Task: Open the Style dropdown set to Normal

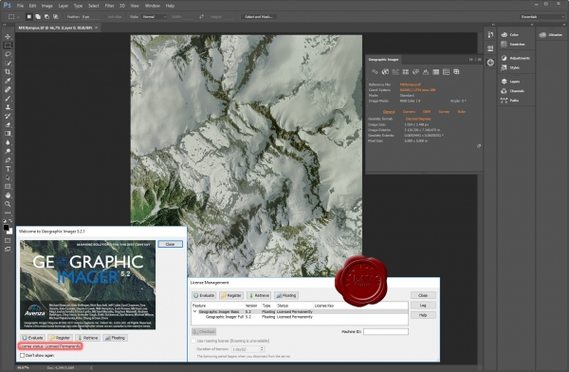Action: click(x=155, y=17)
